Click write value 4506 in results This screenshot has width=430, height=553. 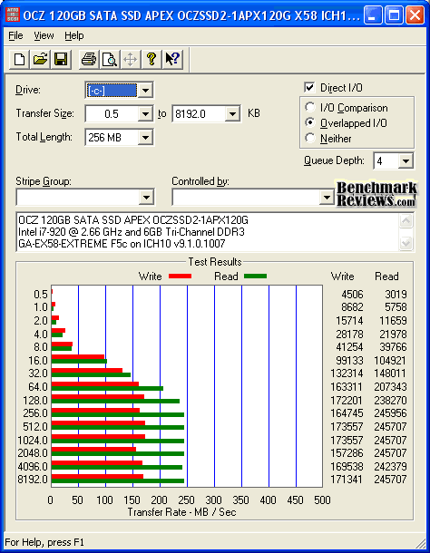pos(352,294)
